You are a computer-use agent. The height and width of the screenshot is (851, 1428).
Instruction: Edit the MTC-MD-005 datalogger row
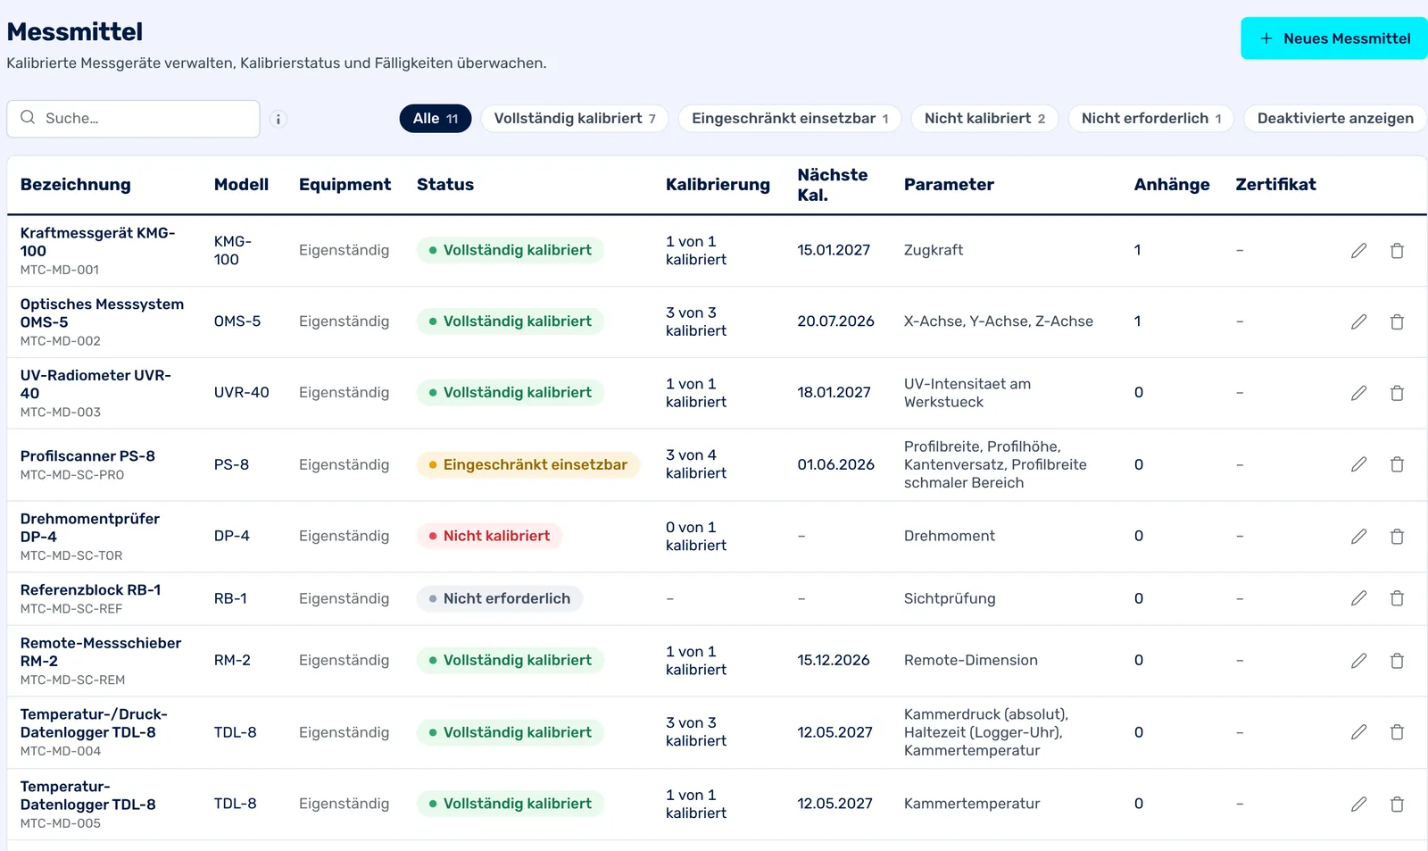point(1358,805)
